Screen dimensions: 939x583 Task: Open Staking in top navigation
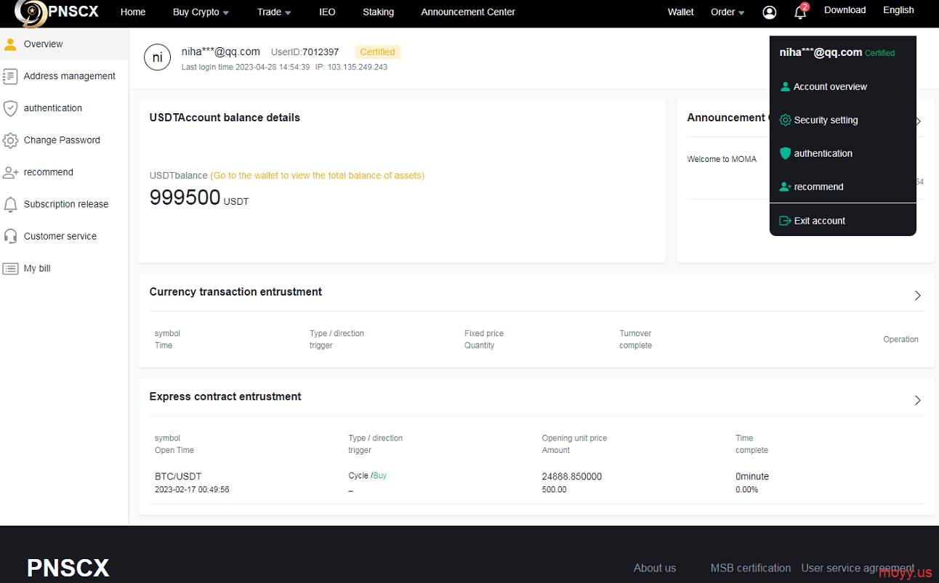click(x=379, y=12)
